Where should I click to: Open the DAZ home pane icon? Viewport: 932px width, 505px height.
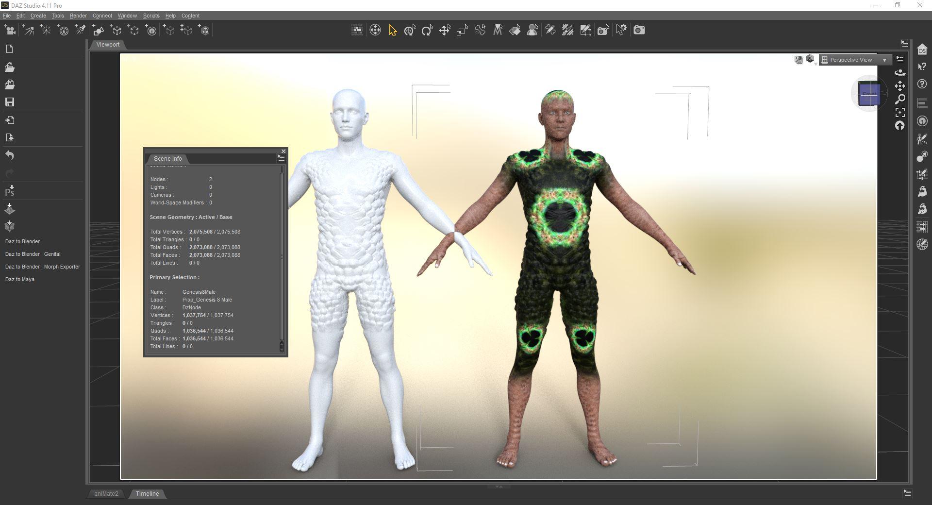[922, 49]
